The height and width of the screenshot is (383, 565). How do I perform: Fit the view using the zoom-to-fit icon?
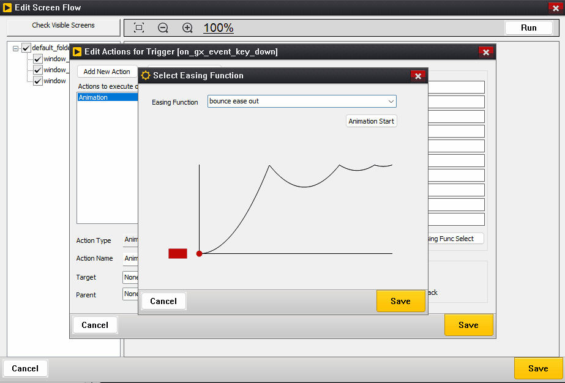click(x=139, y=28)
